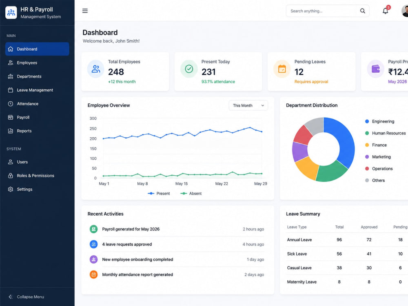Click the attendance report activity icon
Viewport: 408px width, 306px height.
click(94, 275)
